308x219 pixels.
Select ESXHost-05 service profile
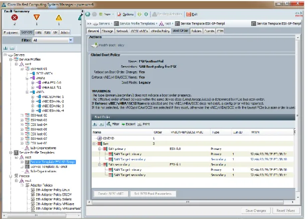pos(39,129)
